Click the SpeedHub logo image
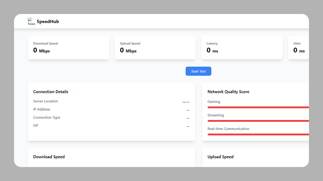The width and height of the screenshot is (323, 181). 31,21
